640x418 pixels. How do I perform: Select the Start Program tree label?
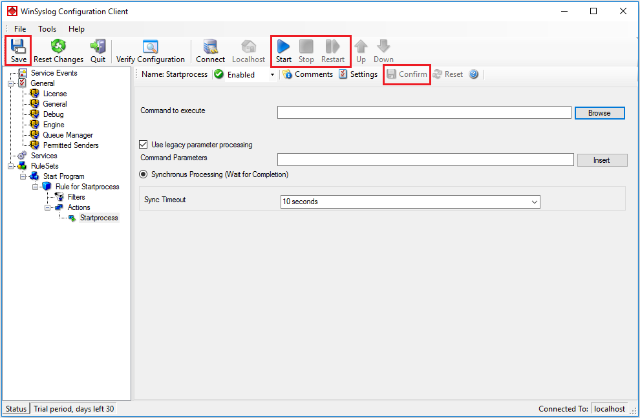pyautogui.click(x=63, y=176)
